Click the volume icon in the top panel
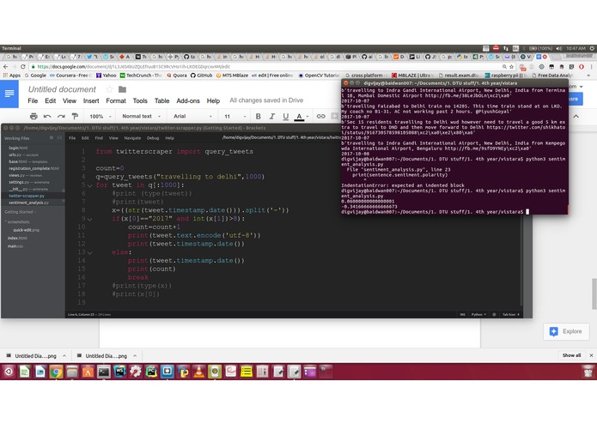597x424 pixels. (558, 48)
